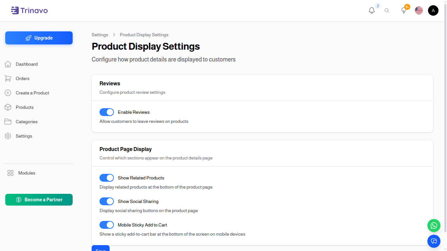This screenshot has width=447, height=251.
Task: Toggle Mobile Sticky Add to Cart switch
Action: [107, 225]
